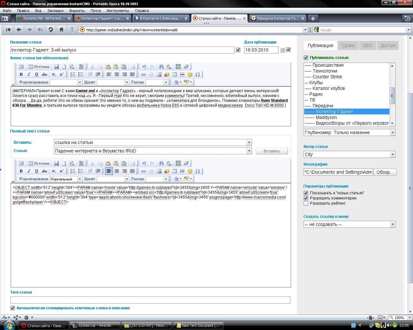Switch to the Доступ tab
Viewport: 413px width, 330px height.
tap(388, 45)
